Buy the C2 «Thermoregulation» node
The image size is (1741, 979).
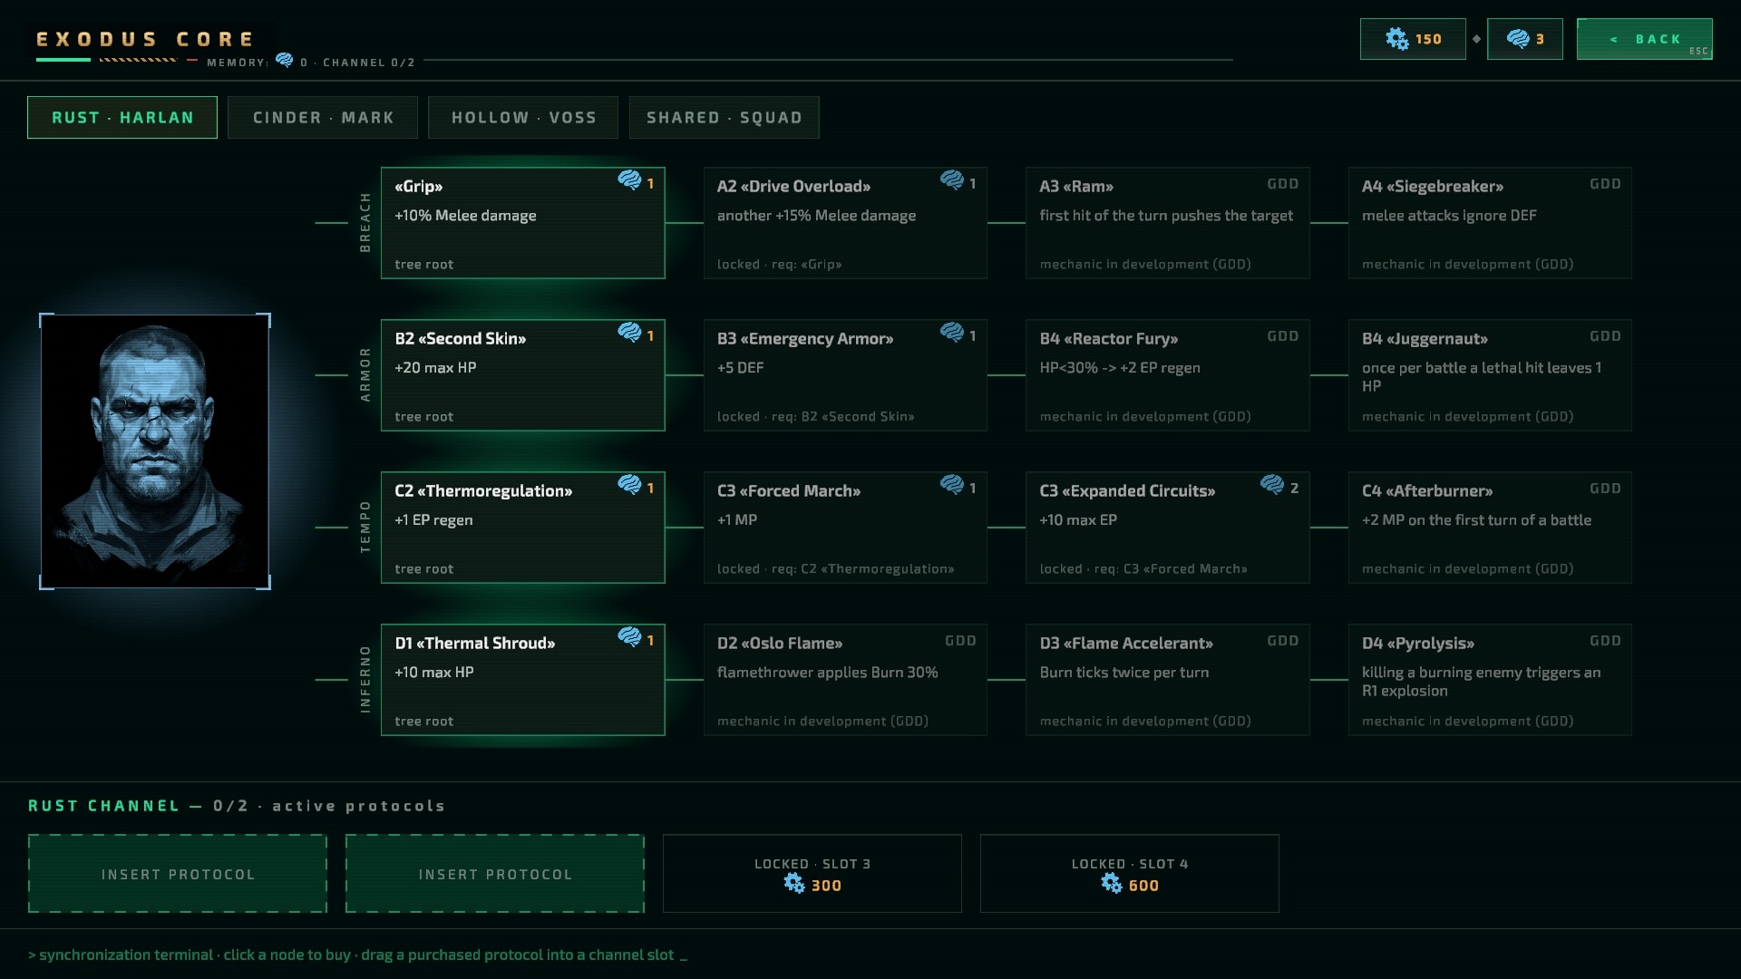pyautogui.click(x=523, y=528)
